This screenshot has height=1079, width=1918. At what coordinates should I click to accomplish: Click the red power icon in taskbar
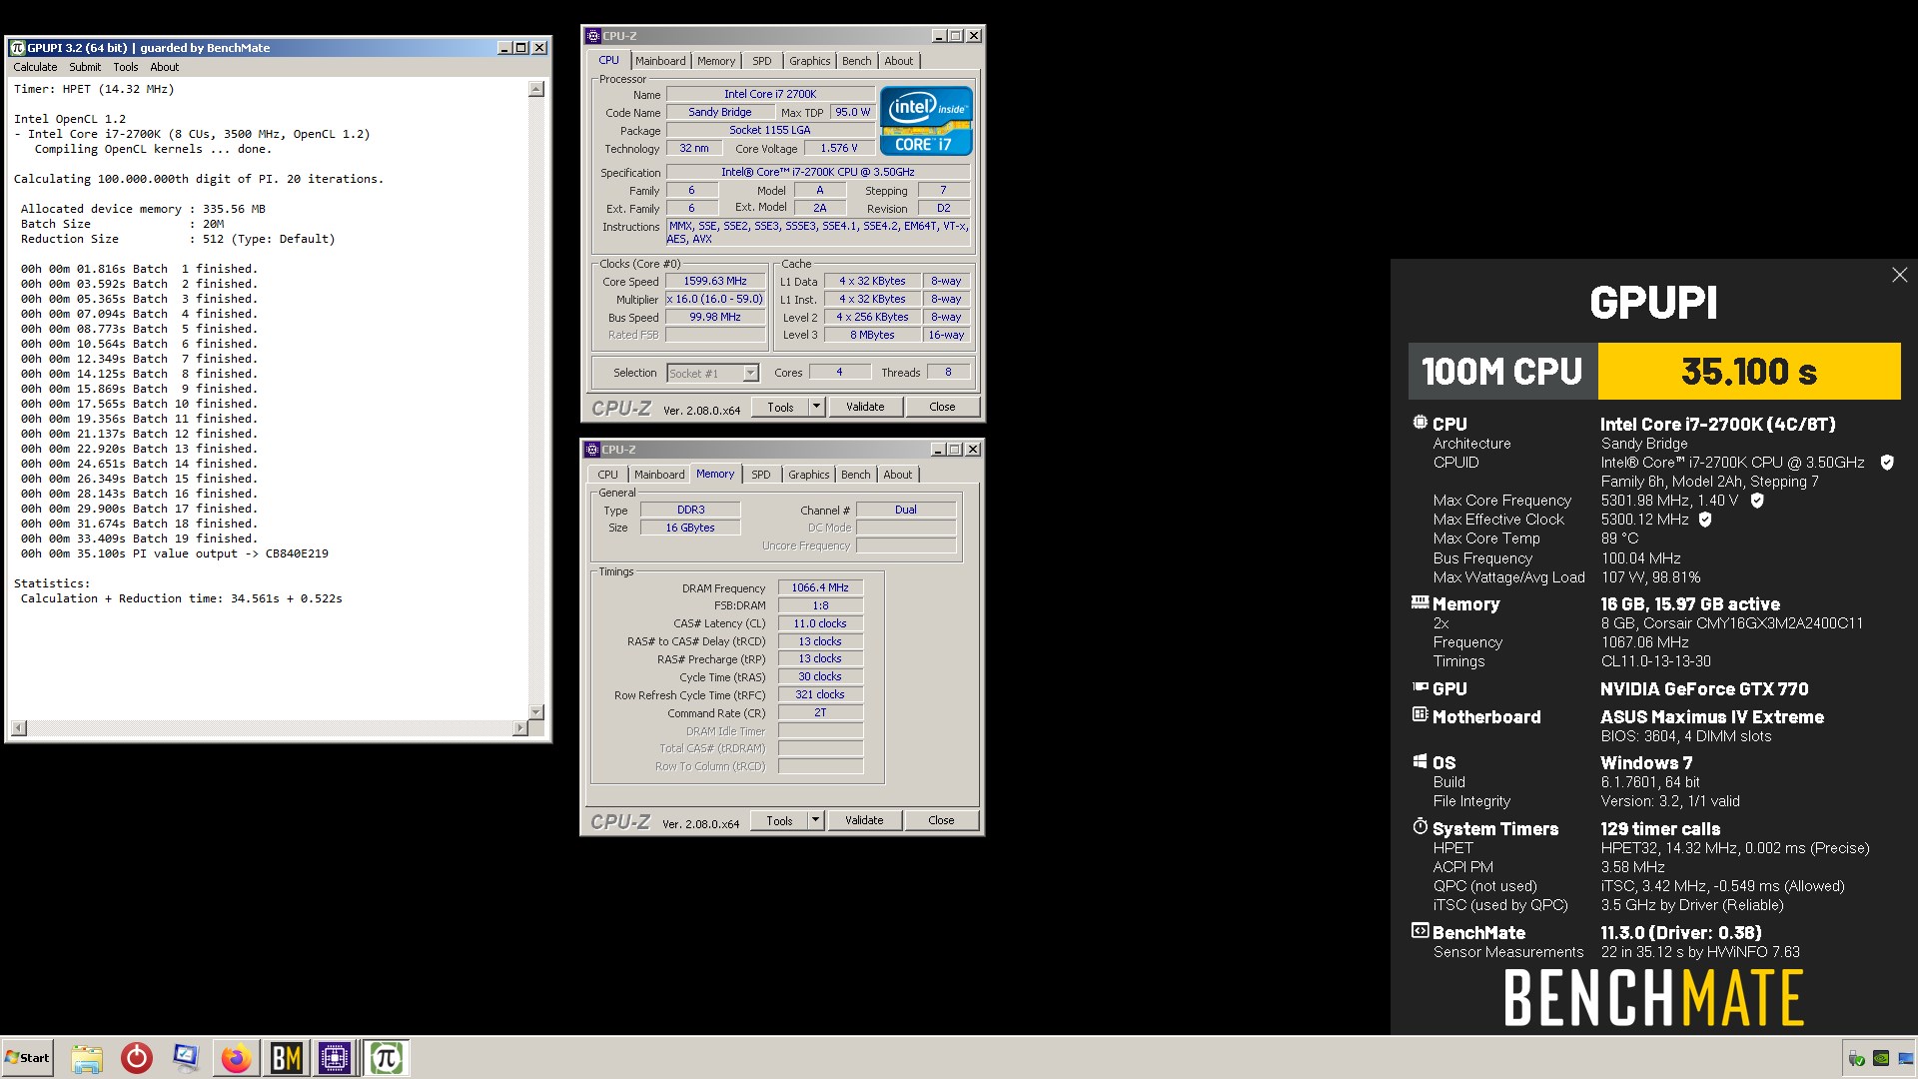click(x=137, y=1058)
